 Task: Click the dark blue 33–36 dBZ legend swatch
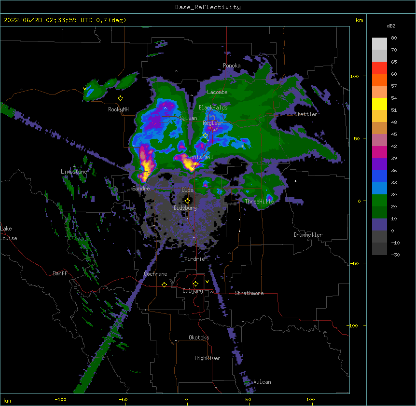[379, 176]
